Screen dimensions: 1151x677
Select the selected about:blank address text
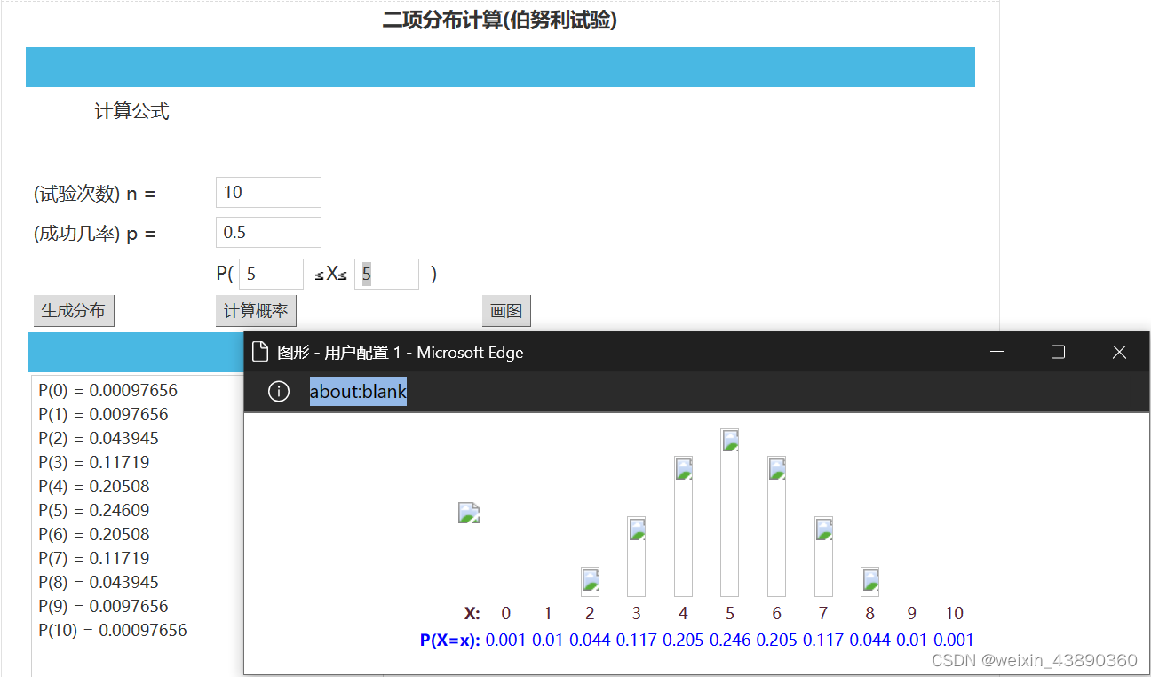[x=358, y=391]
